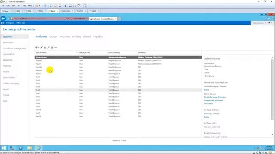Click Disable OWA for Devices link
This screenshot has height=154, width=275.
[x=214, y=101]
